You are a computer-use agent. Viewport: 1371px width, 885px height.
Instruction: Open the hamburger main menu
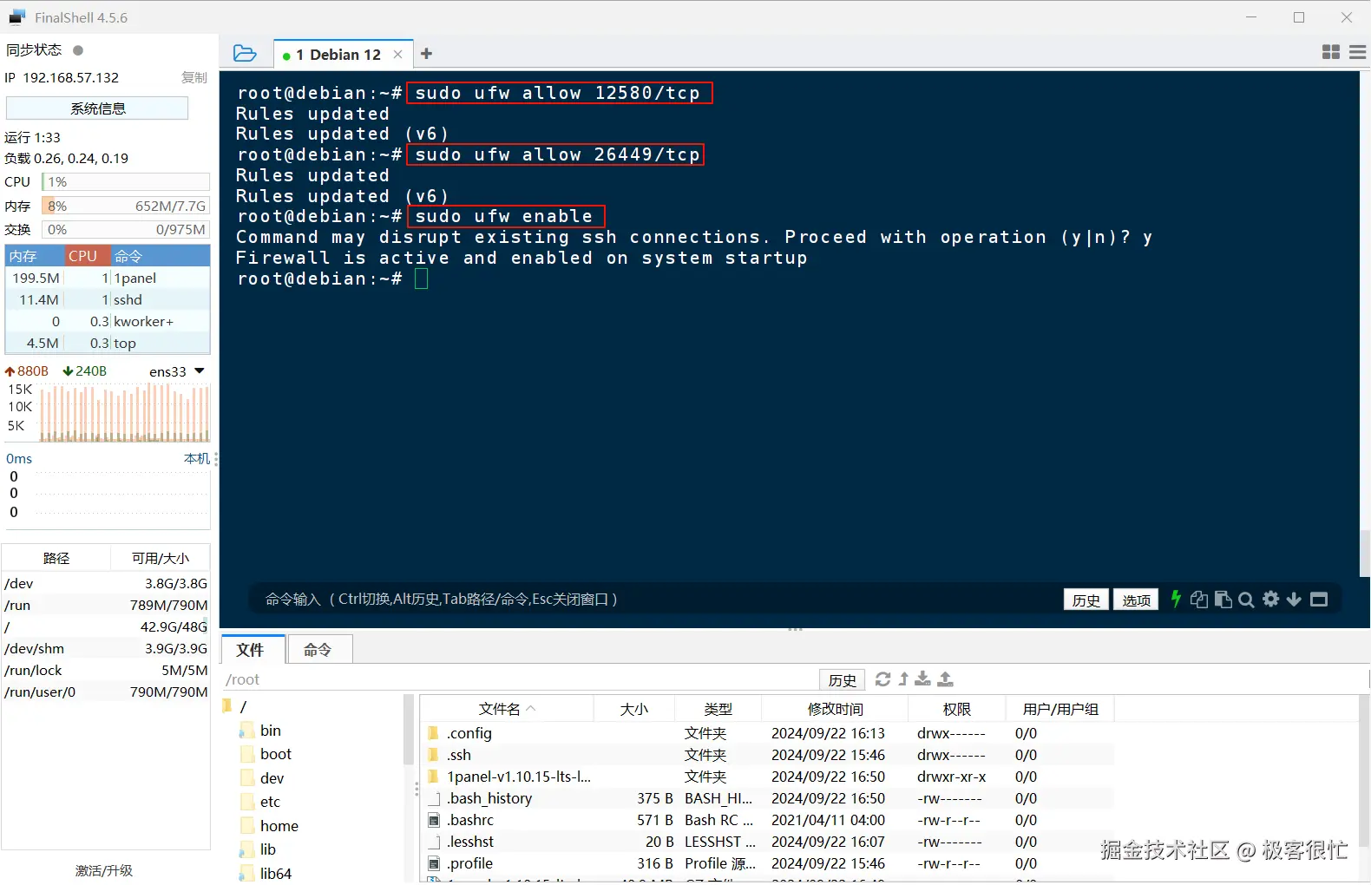pos(1358,52)
